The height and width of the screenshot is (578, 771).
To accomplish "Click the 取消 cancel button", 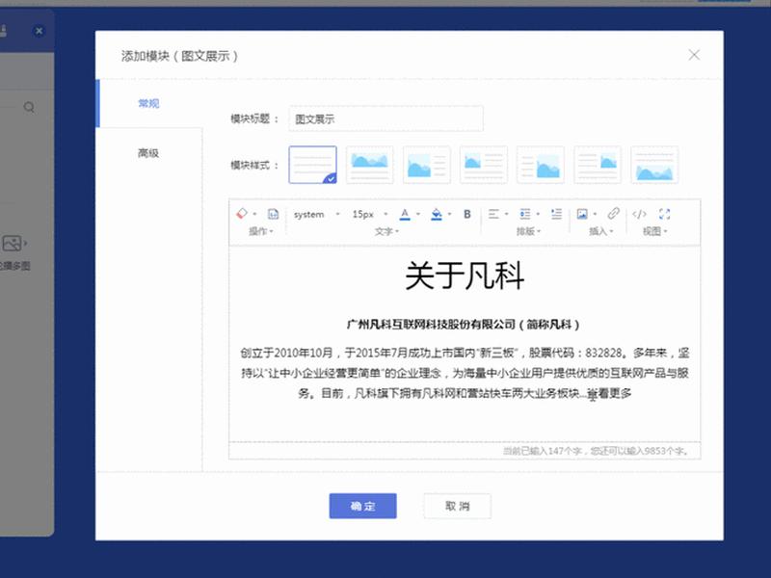I will (457, 506).
